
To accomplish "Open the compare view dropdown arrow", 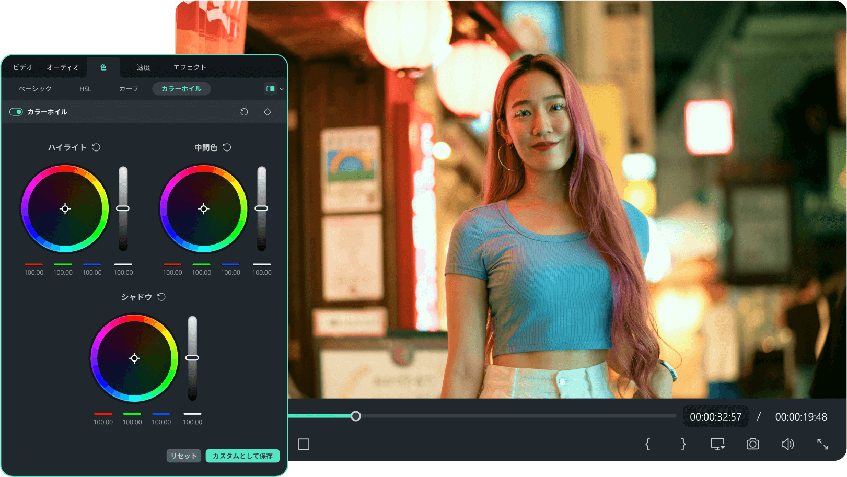I will (282, 89).
